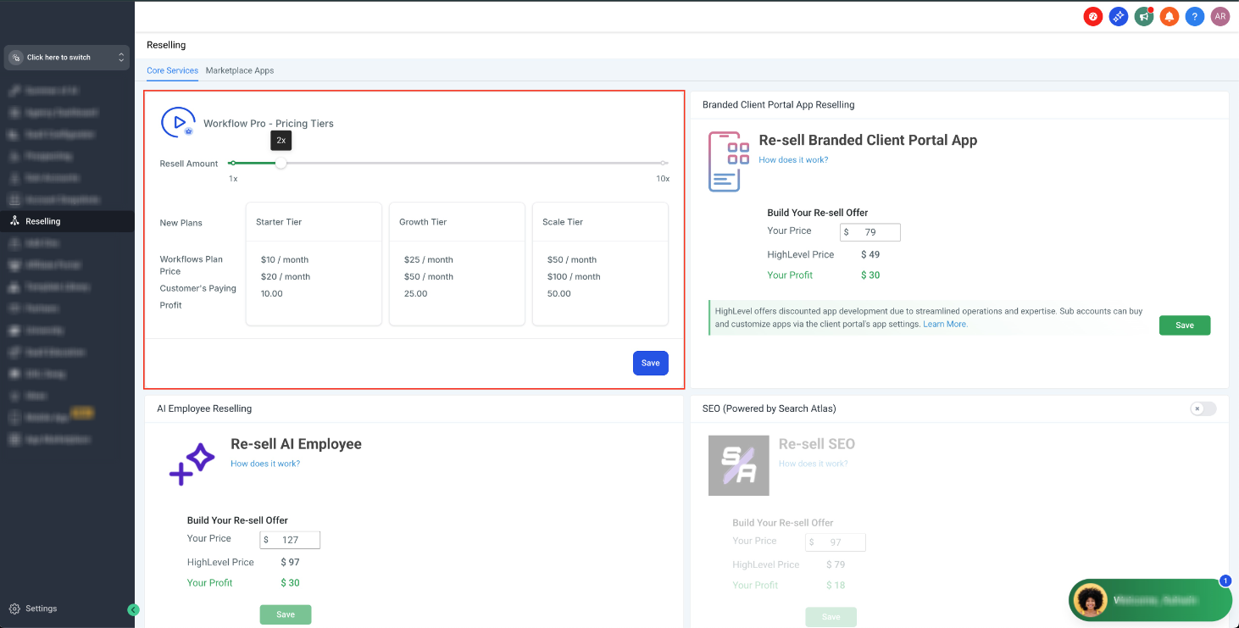The width and height of the screenshot is (1239, 628).
Task: Click the '$ 18' SEO profit value
Action: [836, 585]
